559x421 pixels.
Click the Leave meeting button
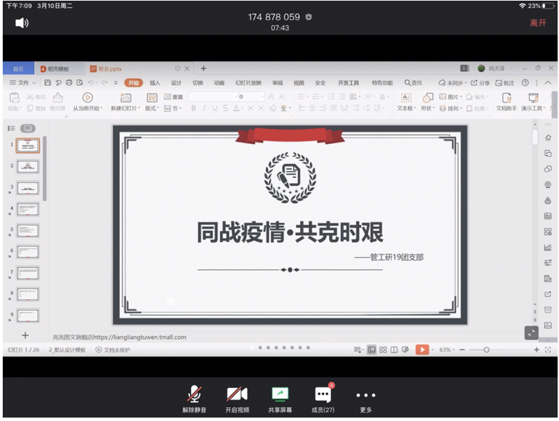coord(538,23)
